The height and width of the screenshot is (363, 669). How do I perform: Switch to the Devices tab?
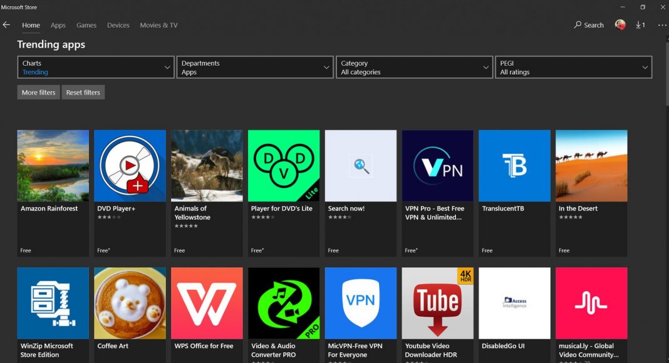pyautogui.click(x=118, y=25)
